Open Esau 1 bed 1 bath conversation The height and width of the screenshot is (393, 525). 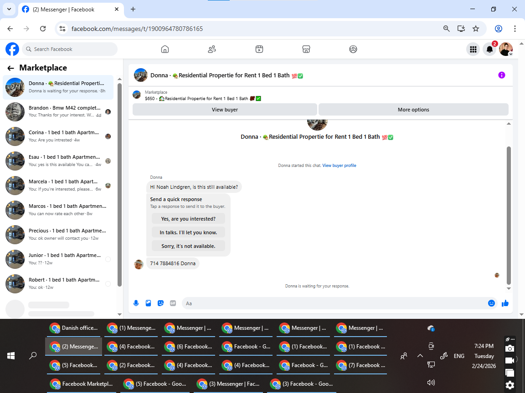(x=58, y=161)
